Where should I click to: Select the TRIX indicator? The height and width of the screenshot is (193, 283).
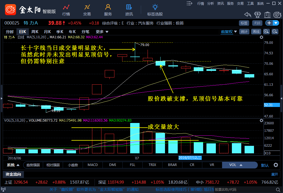tap(152, 165)
